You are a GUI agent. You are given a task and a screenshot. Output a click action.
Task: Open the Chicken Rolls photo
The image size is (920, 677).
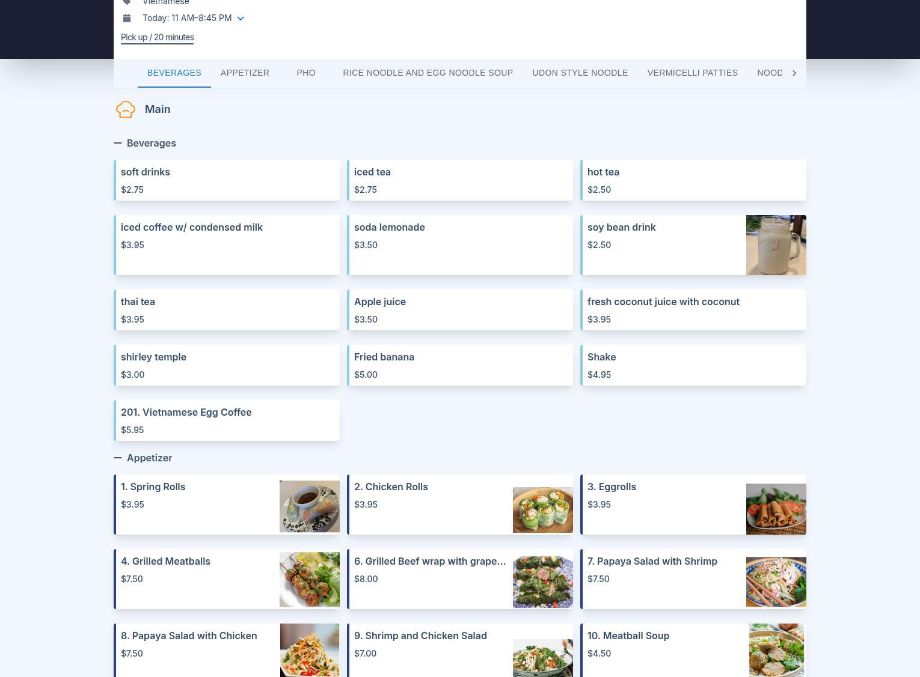(543, 510)
